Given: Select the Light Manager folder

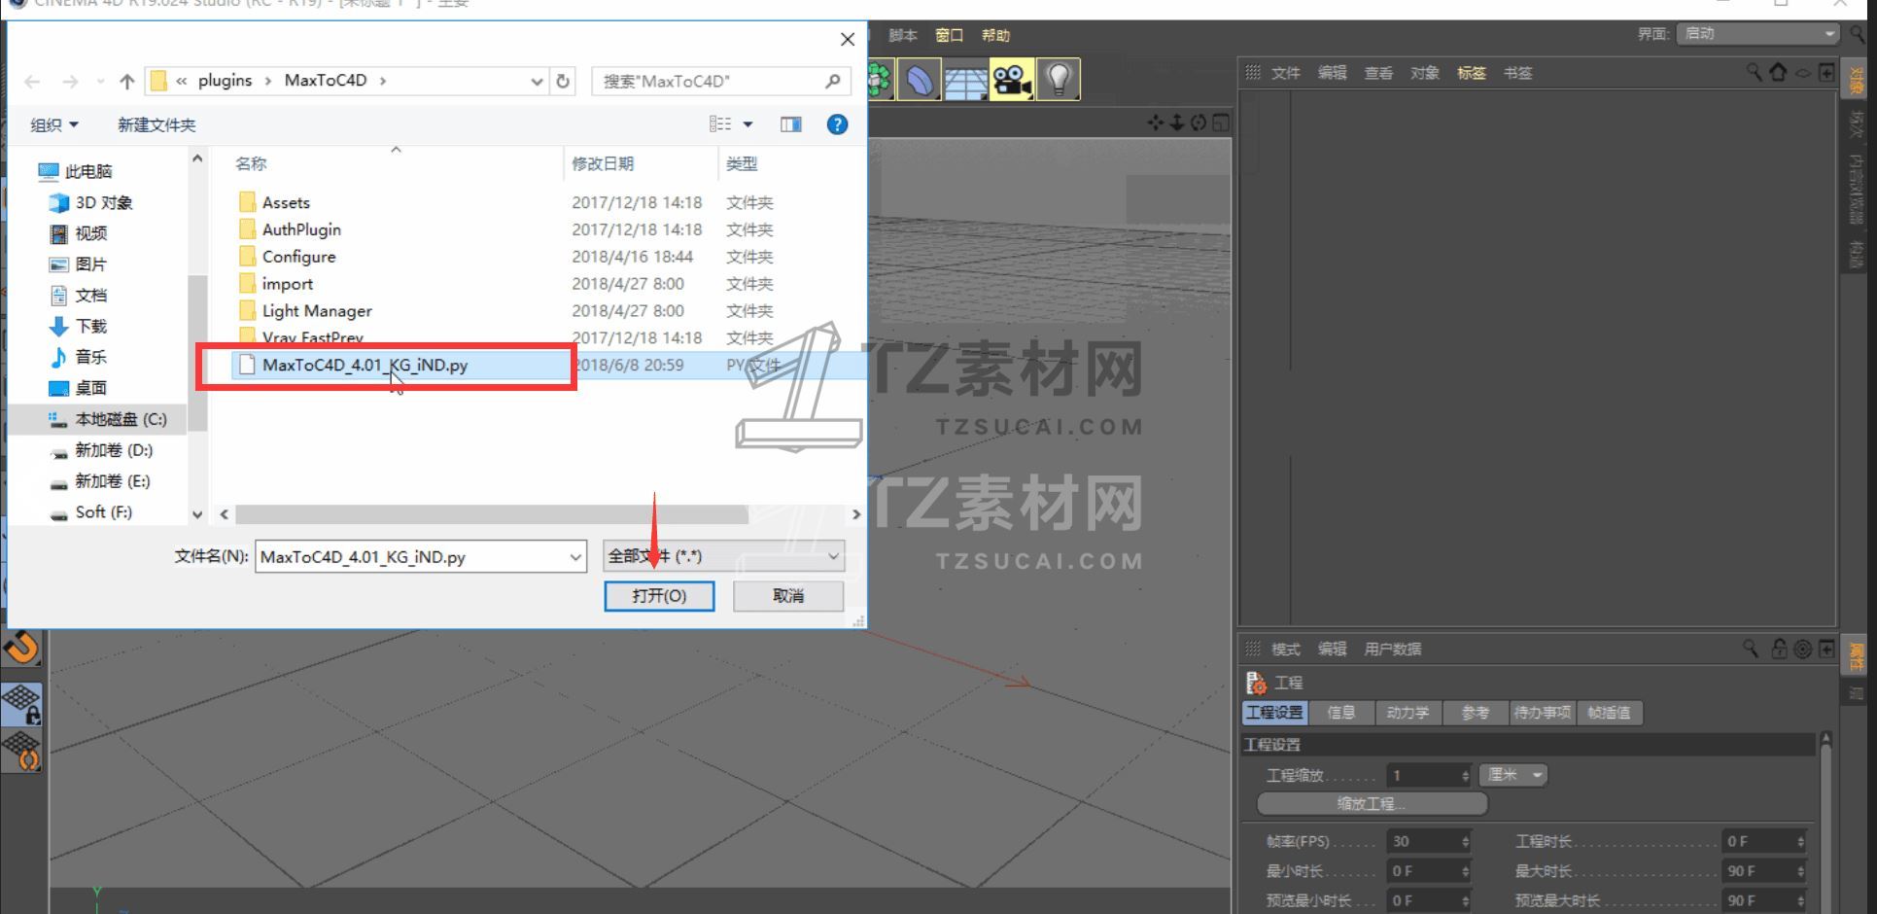Looking at the screenshot, I should (317, 311).
